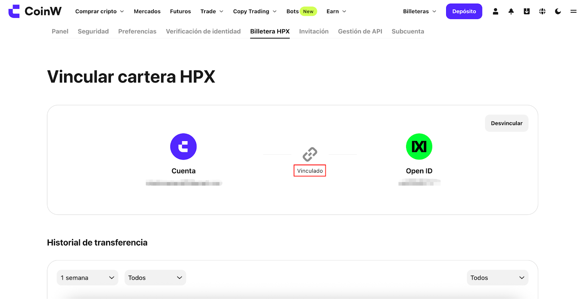
Task: Click the Cuenta CoinW account icon
Action: click(183, 147)
